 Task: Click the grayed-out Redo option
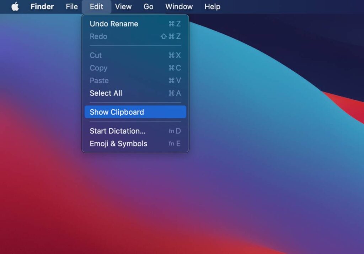coord(98,36)
